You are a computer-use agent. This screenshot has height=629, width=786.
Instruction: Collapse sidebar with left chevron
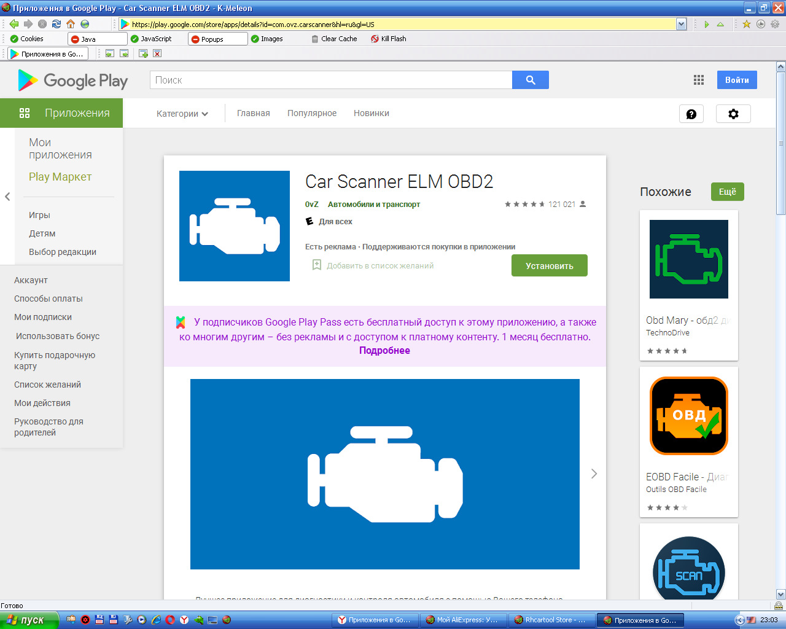point(7,197)
